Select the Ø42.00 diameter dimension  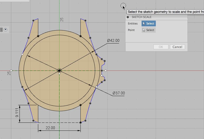tap(113, 40)
